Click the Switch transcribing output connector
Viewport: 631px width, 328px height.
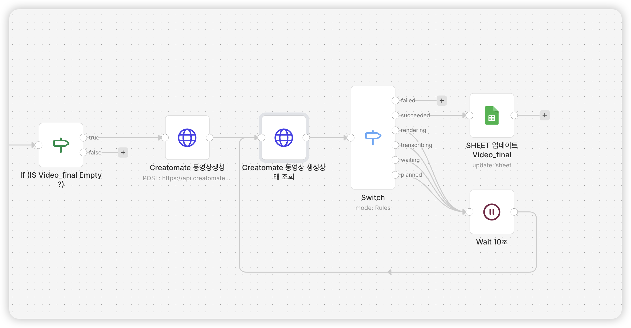395,145
